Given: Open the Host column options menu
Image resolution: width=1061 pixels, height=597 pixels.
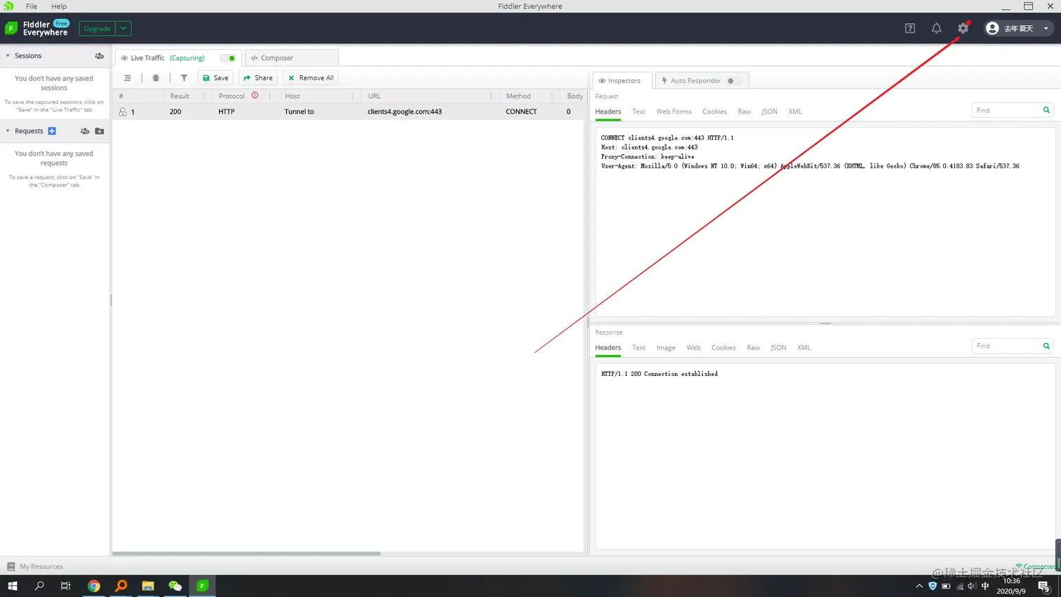Looking at the screenshot, I should pos(353,96).
